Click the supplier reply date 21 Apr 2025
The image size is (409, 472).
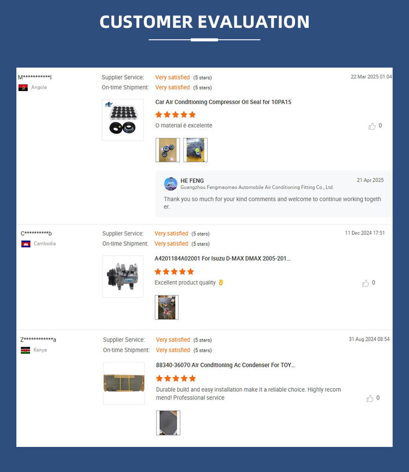click(370, 180)
